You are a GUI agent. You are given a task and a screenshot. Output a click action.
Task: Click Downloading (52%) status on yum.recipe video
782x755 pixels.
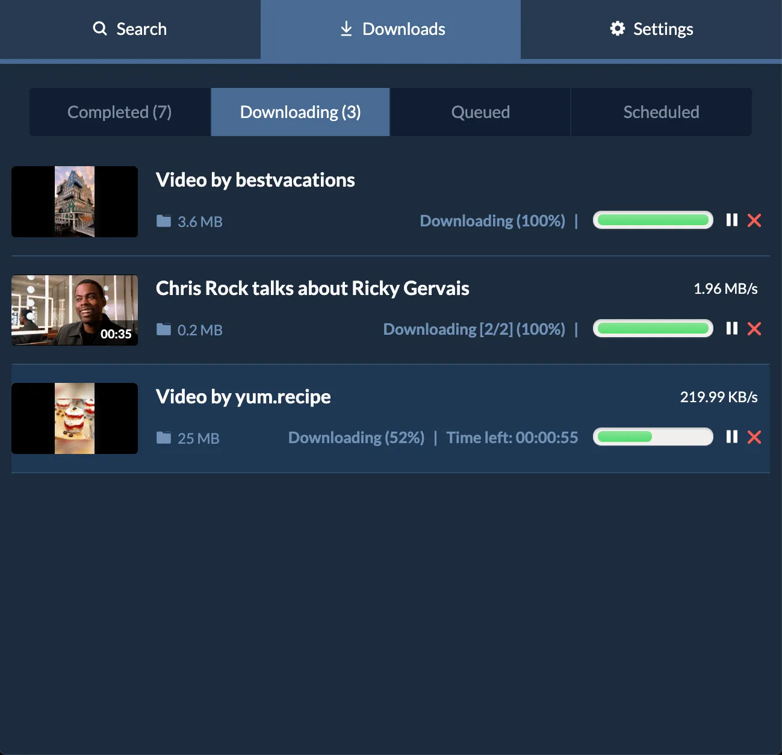coord(356,437)
